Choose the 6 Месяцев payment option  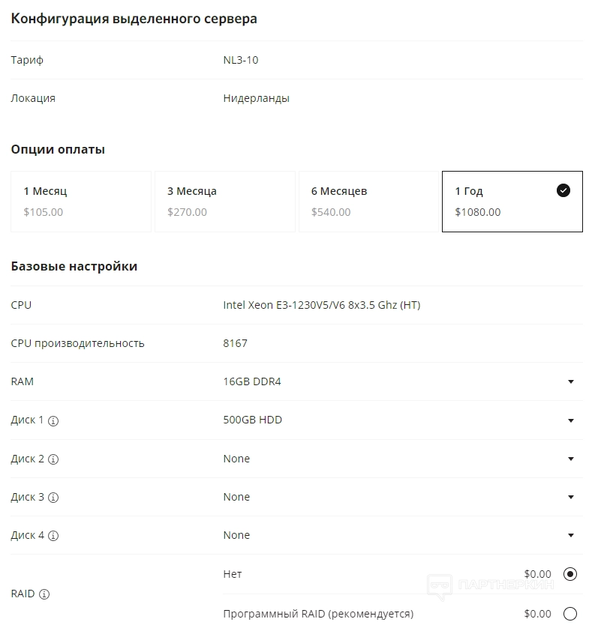pyautogui.click(x=368, y=202)
